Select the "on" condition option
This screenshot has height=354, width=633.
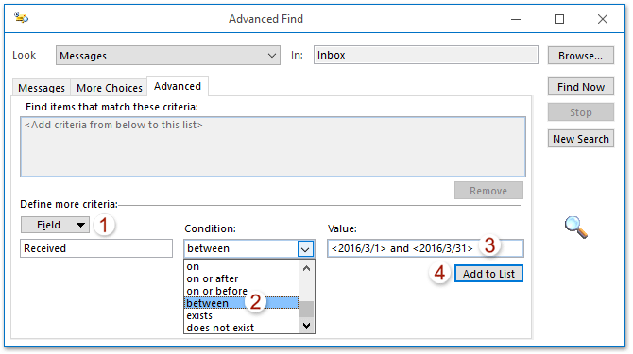(242, 266)
